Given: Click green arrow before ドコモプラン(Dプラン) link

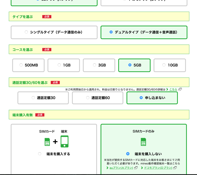Looking at the screenshot, I should 142,168.
